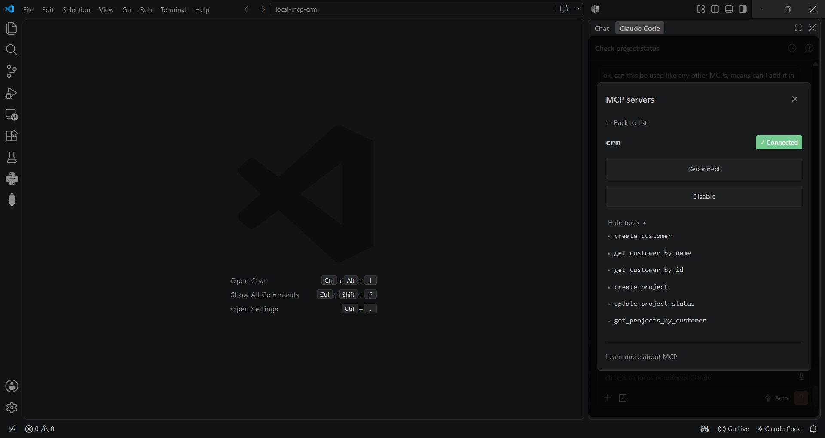Viewport: 825px width, 438px height.
Task: Open View menu
Action: pyautogui.click(x=106, y=9)
